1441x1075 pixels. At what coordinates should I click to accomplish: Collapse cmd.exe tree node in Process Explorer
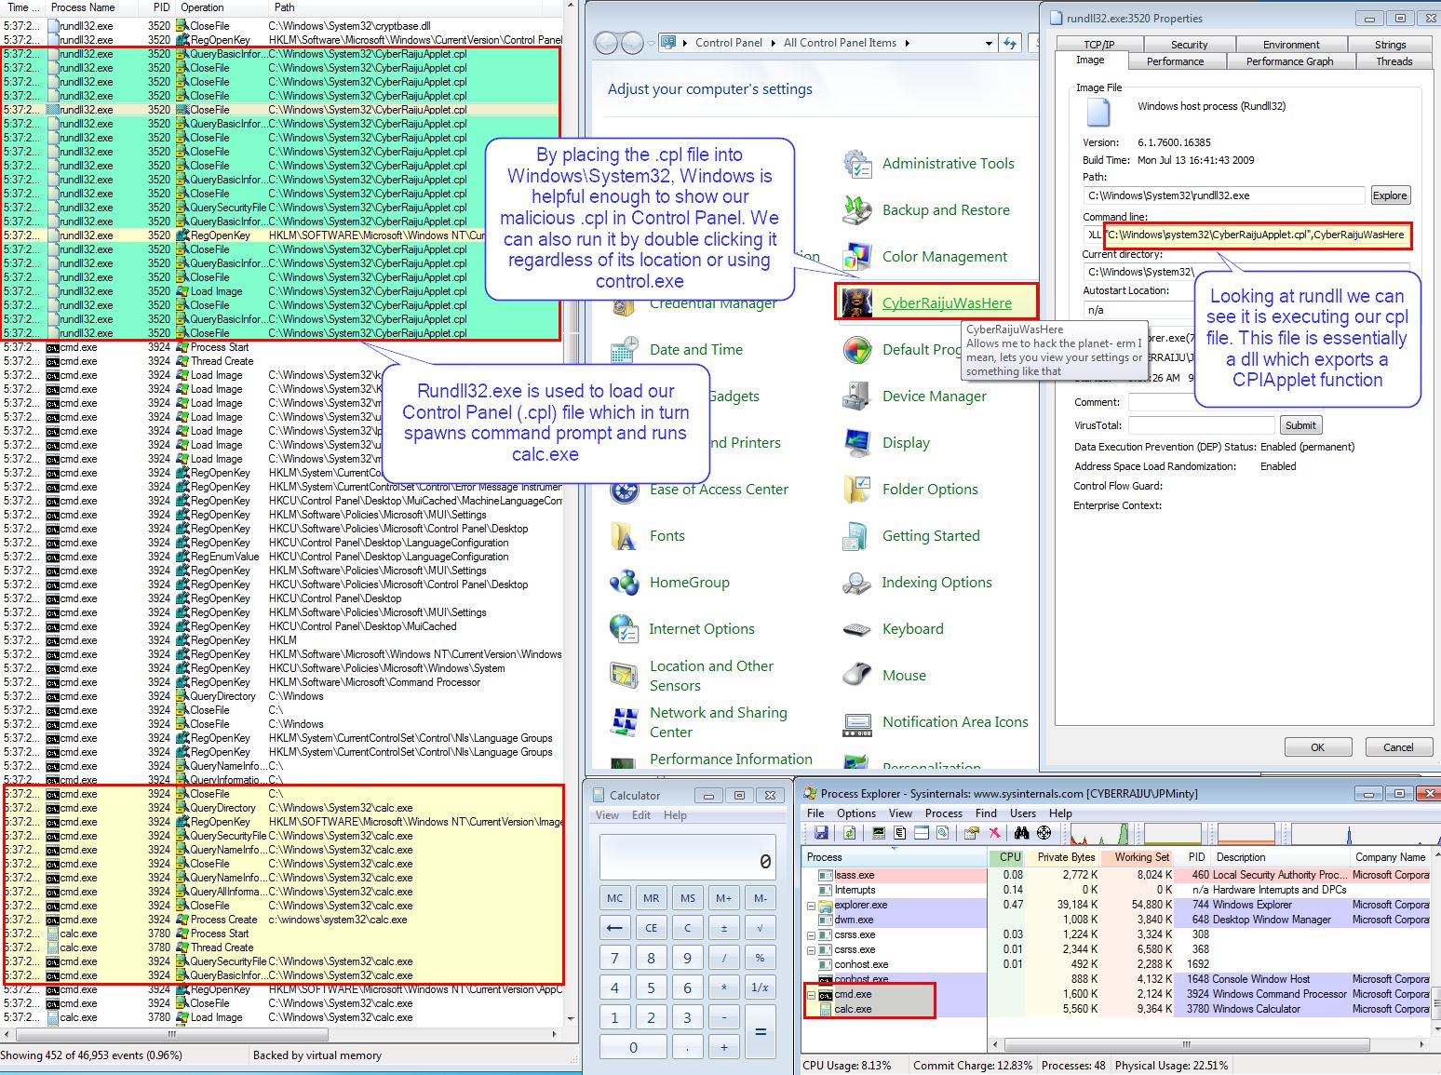811,994
